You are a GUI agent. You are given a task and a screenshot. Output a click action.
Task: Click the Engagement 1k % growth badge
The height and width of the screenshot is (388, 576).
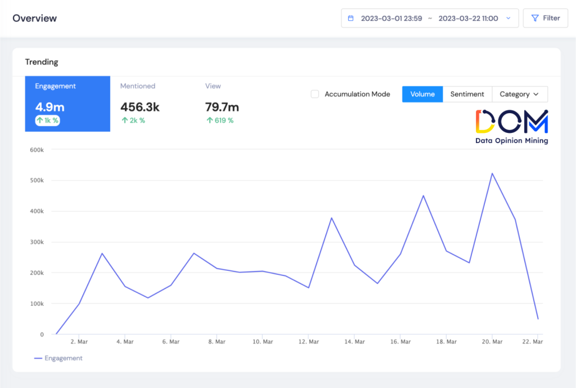click(48, 121)
